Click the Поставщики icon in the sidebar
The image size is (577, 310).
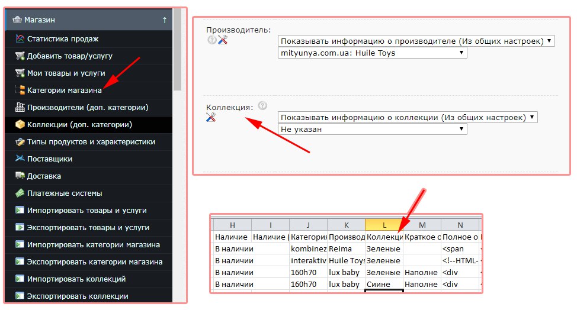(x=20, y=159)
